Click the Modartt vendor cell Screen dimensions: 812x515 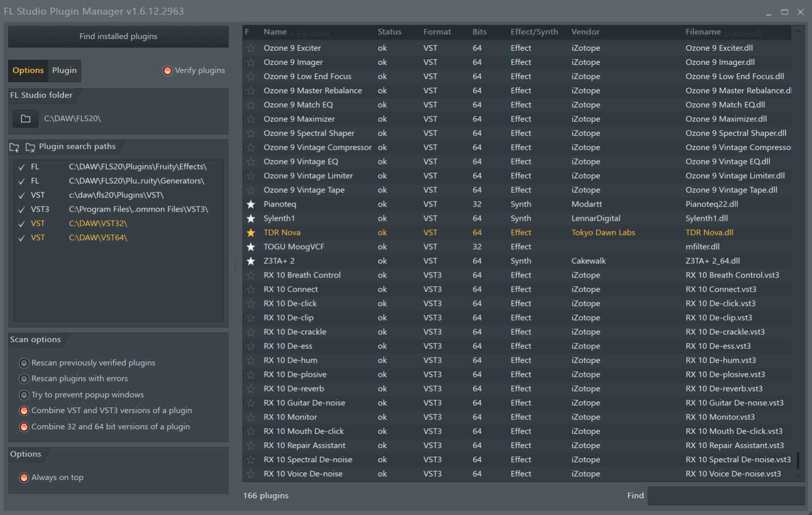coord(587,204)
